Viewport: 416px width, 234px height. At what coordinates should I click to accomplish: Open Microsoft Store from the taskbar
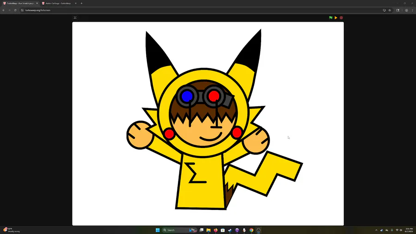click(223, 230)
